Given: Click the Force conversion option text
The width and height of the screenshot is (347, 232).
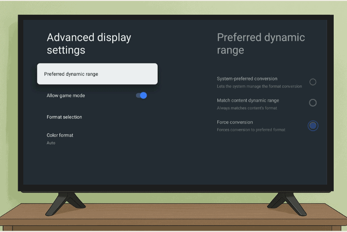Looking at the screenshot, I should click(x=235, y=122).
